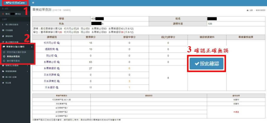Click the earned credits 11 for 外系選修
The height and width of the screenshot is (123, 267).
click(x=90, y=88)
